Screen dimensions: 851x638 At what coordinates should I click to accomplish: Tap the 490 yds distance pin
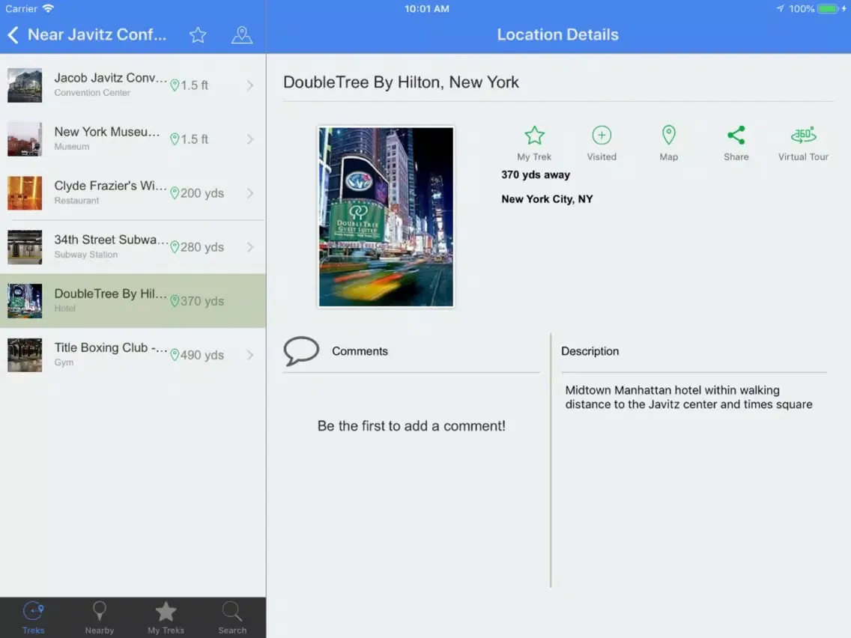point(175,355)
